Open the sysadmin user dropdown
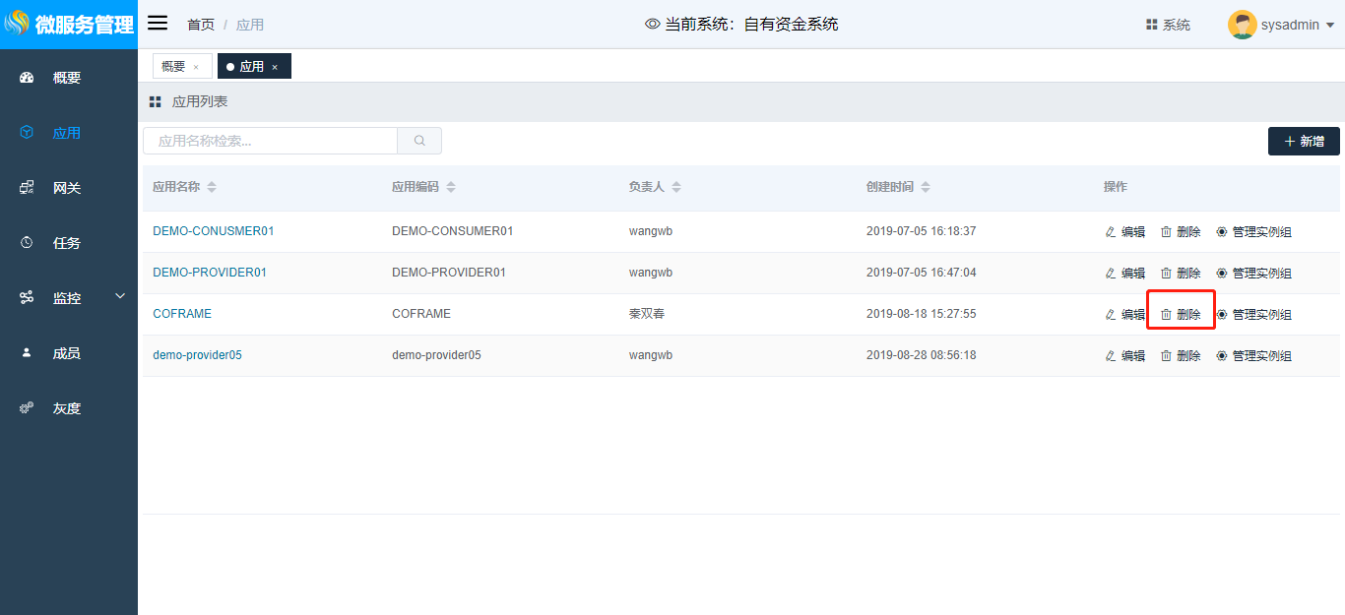The width and height of the screenshot is (1345, 615). [1281, 25]
